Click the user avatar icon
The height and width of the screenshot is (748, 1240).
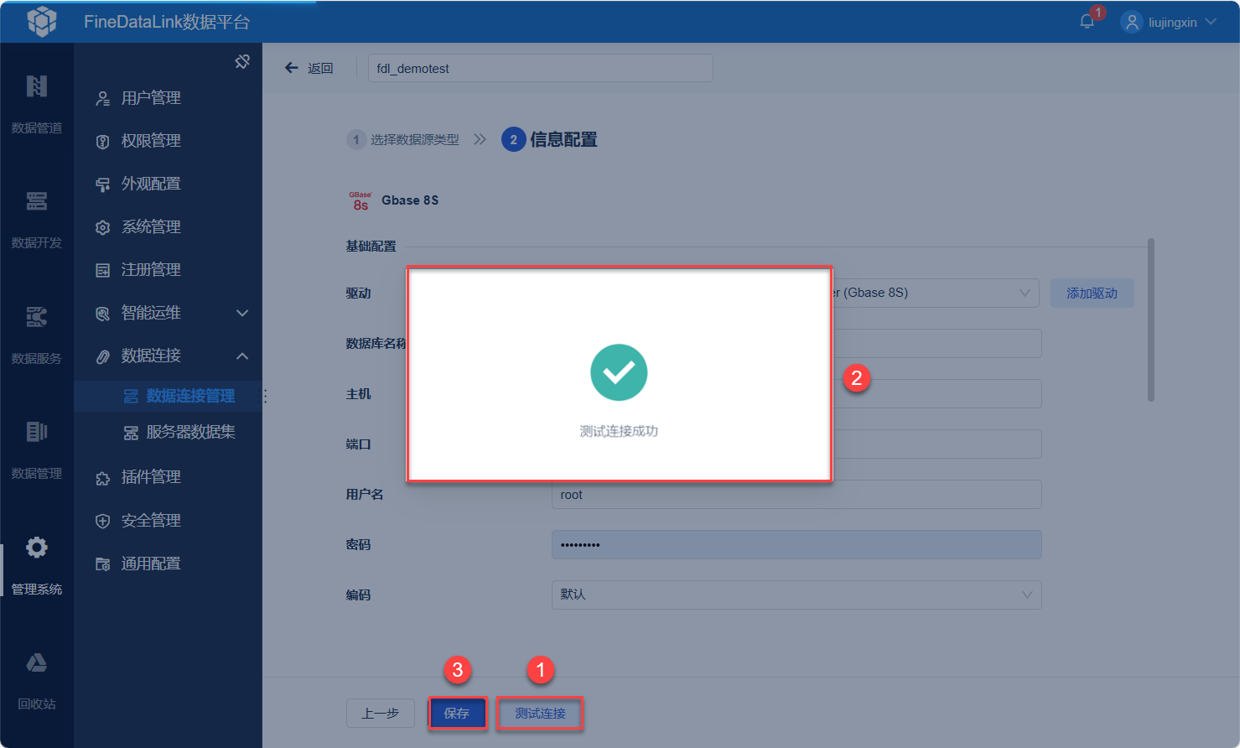[1132, 22]
